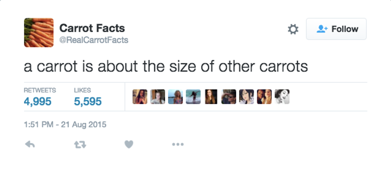This screenshot has height=169, width=391.
Task: Open the avatar of person standing in ocean
Action: 193,97
